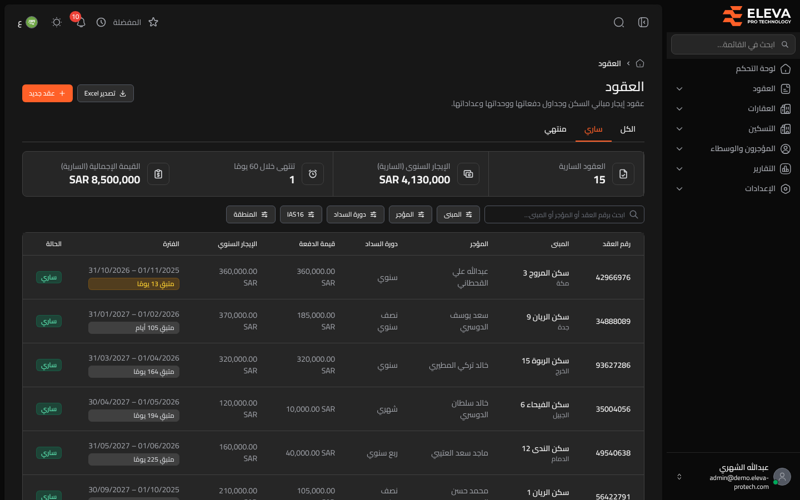Switch to the الكل tab

click(628, 129)
